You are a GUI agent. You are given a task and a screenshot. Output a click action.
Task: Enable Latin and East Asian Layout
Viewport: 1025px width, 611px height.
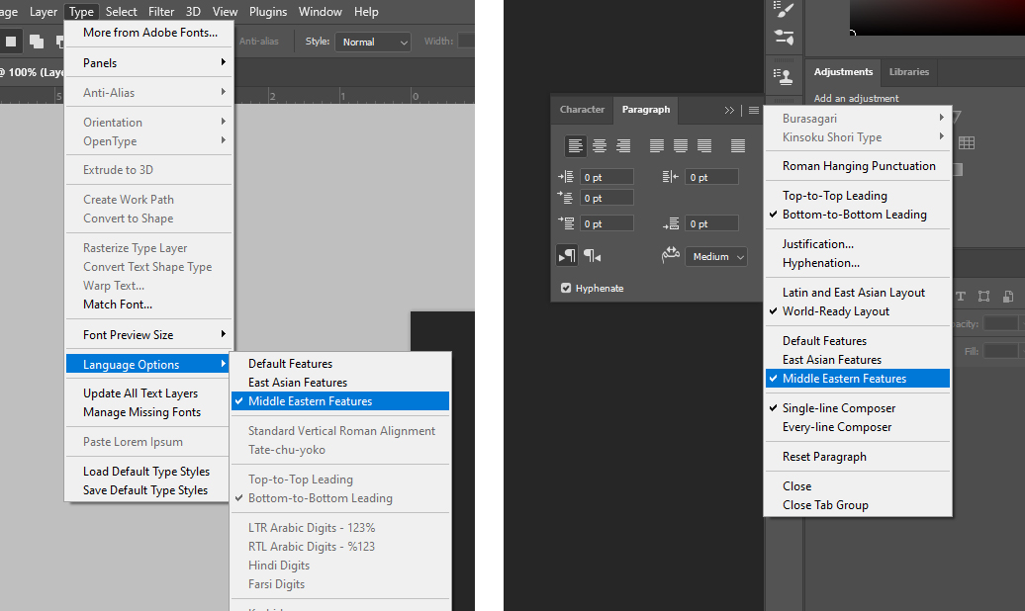pos(858,292)
